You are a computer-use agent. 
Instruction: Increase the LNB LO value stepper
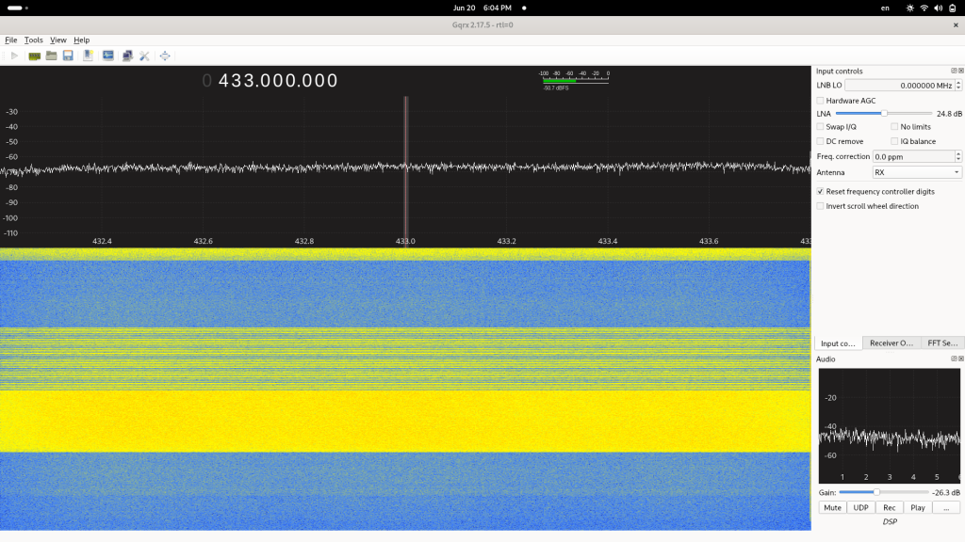click(958, 83)
